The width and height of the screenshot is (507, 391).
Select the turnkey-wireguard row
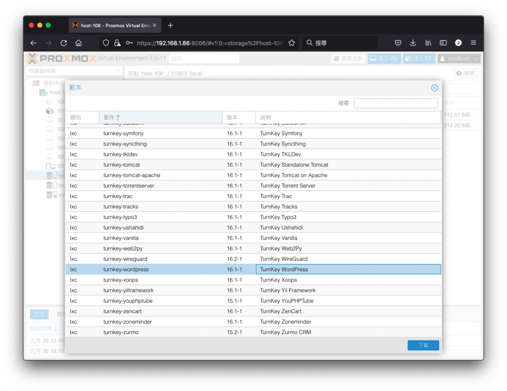(253, 259)
